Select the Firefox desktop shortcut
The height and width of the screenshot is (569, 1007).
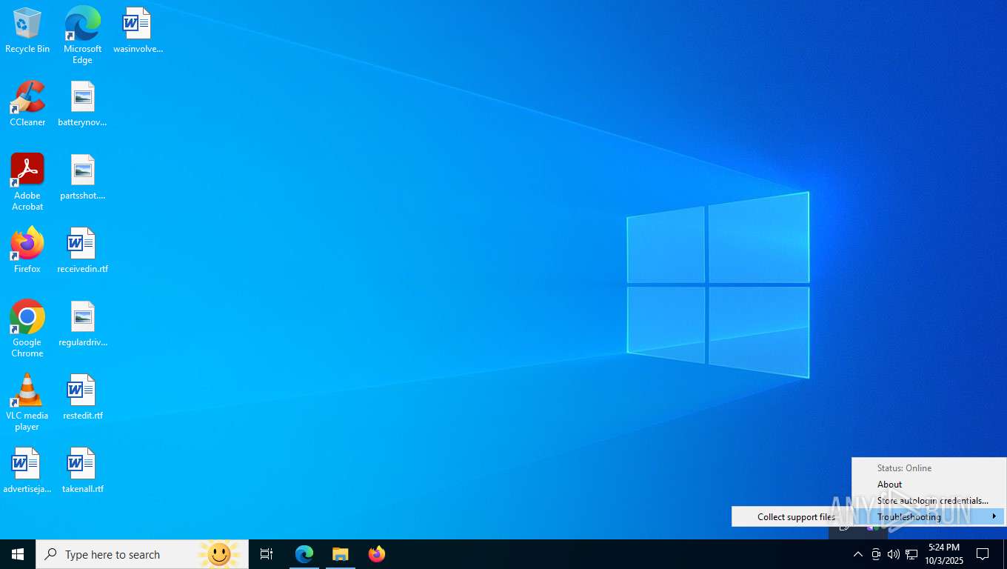pos(27,250)
